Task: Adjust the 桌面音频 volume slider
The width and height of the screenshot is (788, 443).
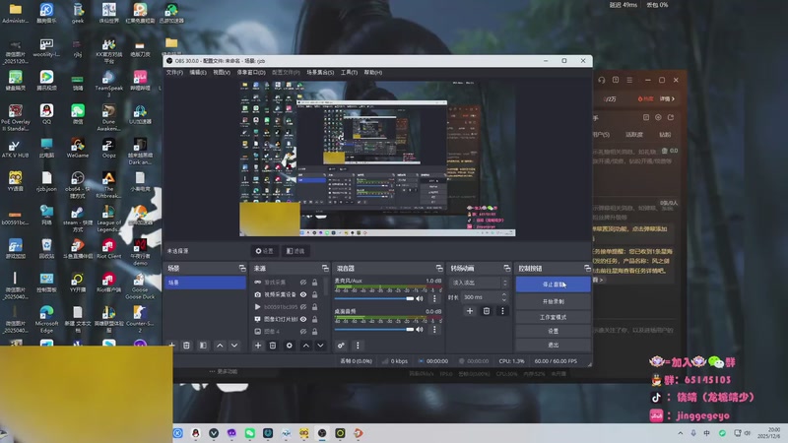Action: (x=374, y=328)
